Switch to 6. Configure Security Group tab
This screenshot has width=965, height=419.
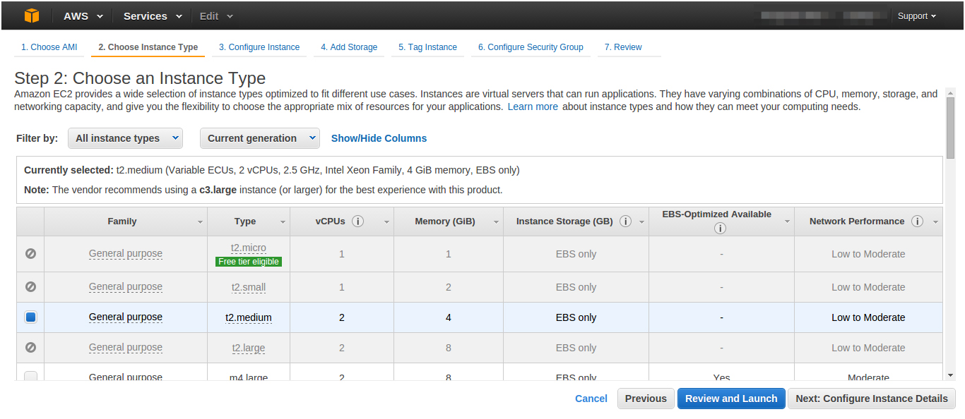point(531,47)
